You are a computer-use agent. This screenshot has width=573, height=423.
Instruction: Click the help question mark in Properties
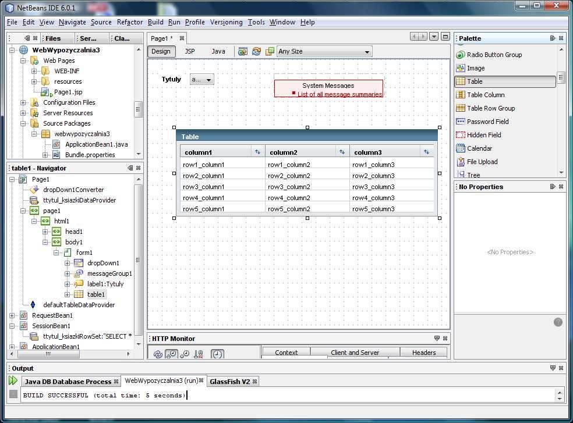pyautogui.click(x=558, y=322)
